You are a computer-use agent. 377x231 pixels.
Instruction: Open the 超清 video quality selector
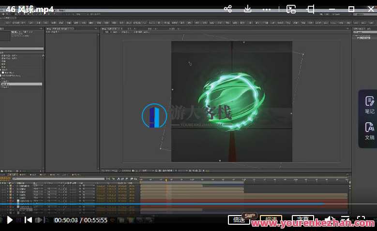tap(271, 220)
